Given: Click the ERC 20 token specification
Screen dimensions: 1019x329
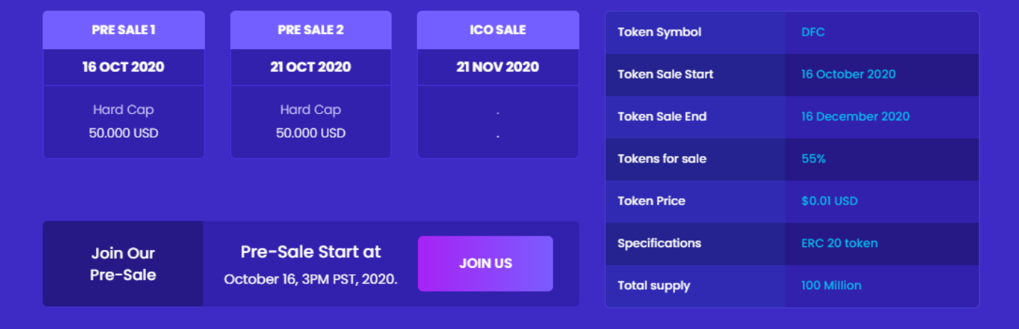Looking at the screenshot, I should coord(839,243).
